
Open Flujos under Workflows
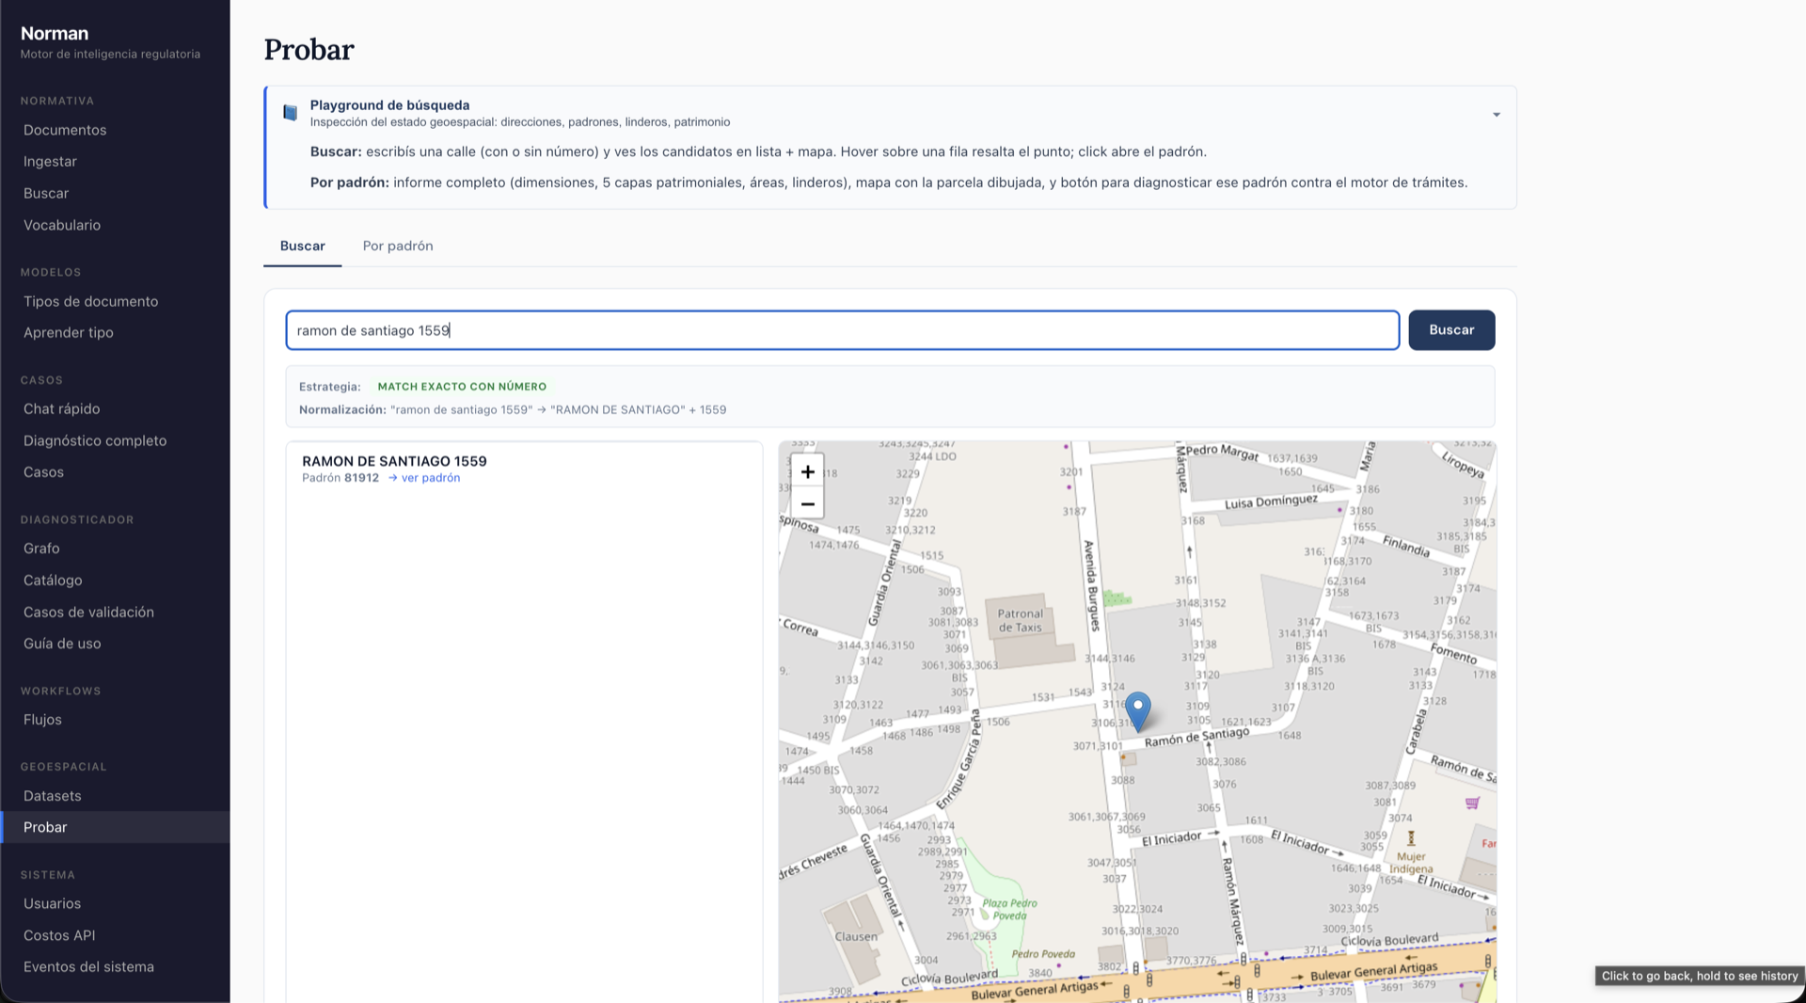click(42, 720)
